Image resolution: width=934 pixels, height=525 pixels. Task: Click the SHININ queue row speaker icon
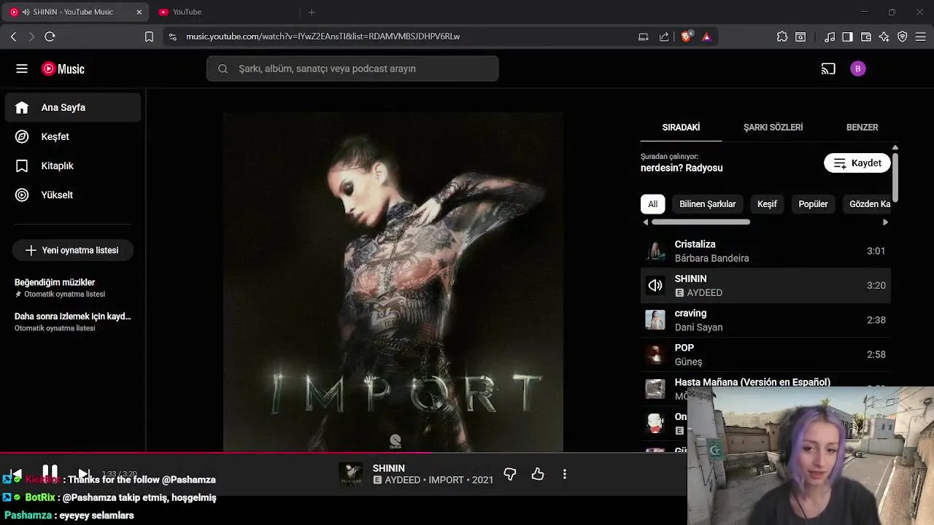click(x=655, y=285)
